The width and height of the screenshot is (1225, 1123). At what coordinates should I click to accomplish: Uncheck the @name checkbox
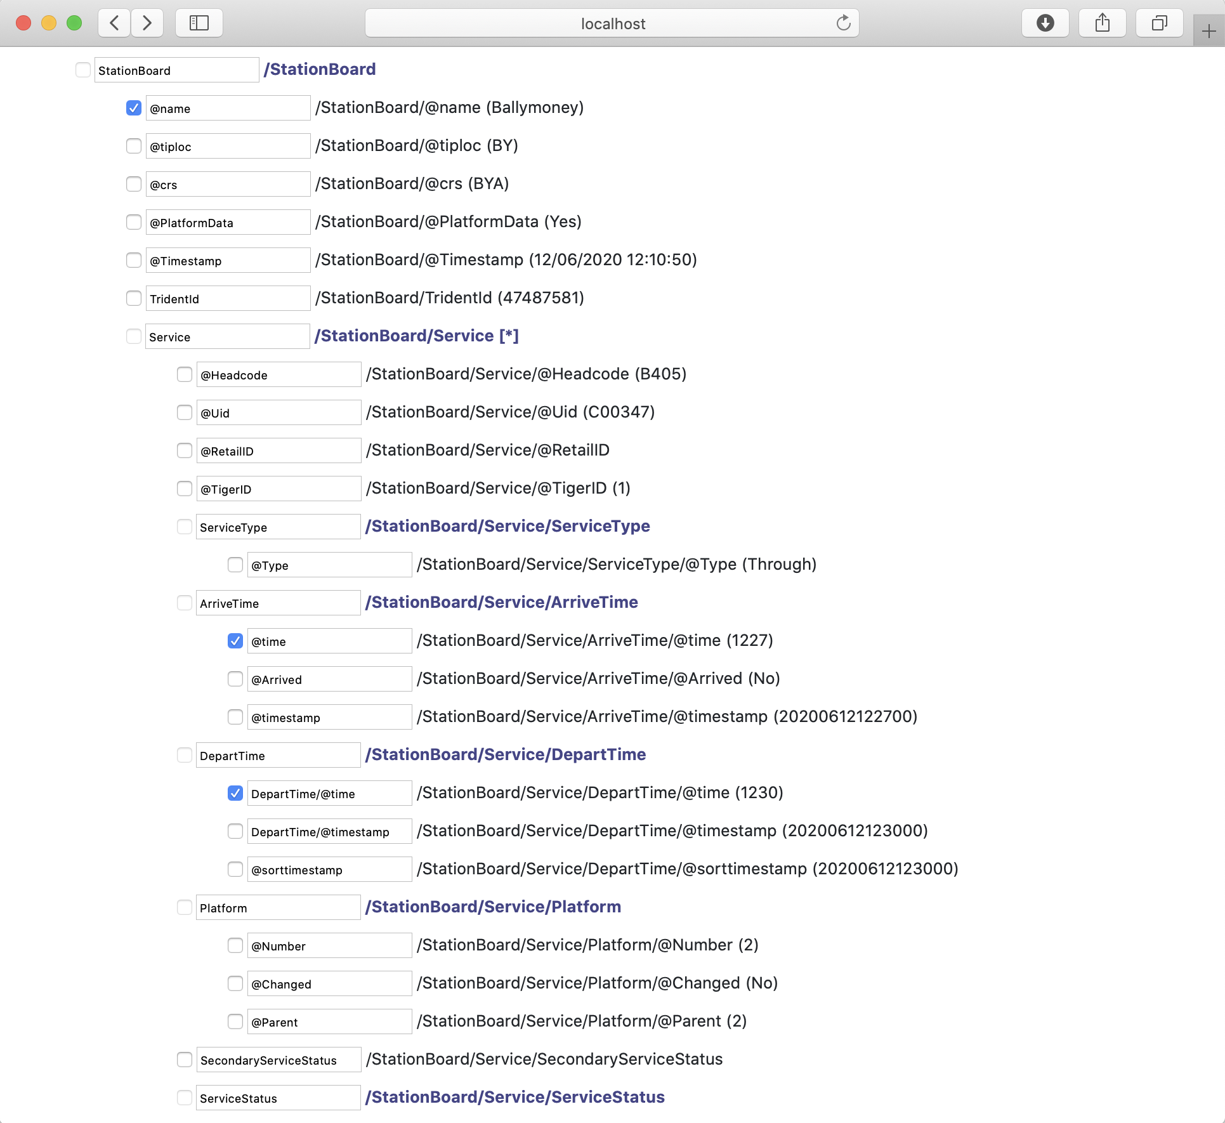pyautogui.click(x=134, y=108)
